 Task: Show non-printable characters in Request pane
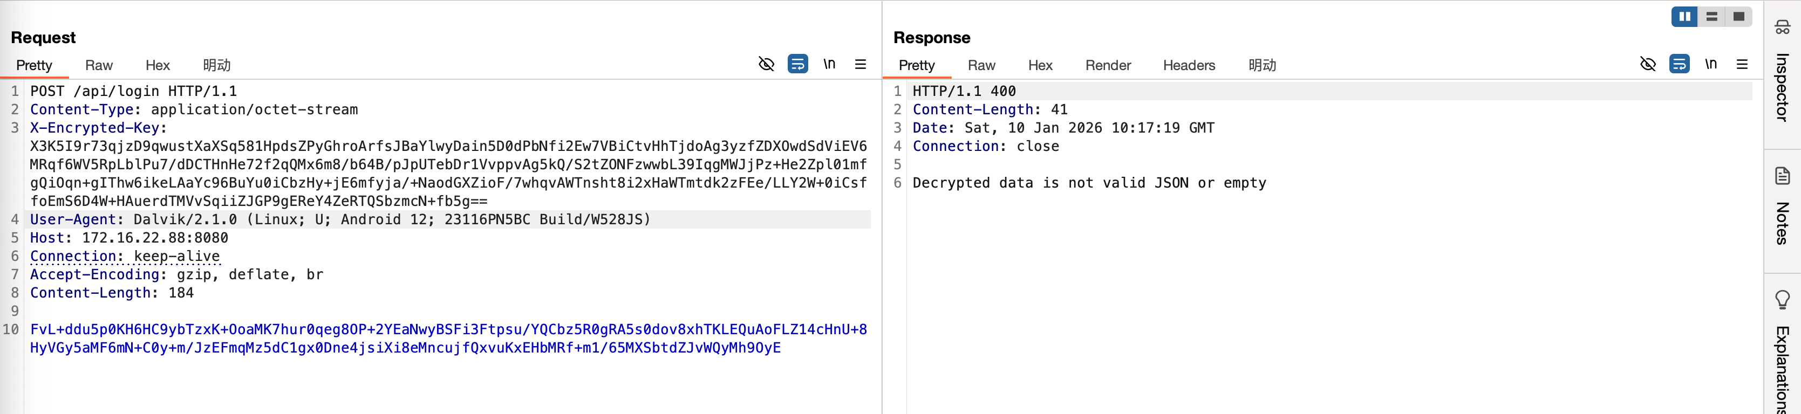click(x=829, y=64)
